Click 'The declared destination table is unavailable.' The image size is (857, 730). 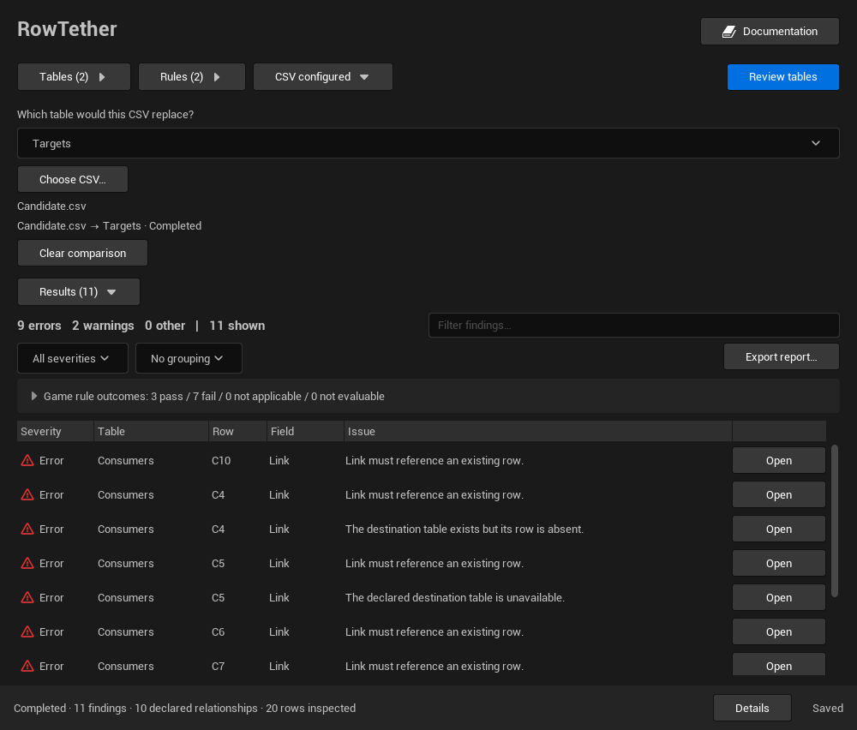coord(455,598)
